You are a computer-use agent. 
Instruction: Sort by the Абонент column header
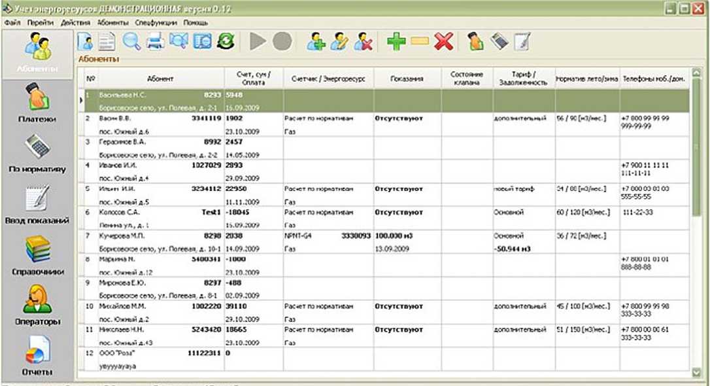[160, 79]
